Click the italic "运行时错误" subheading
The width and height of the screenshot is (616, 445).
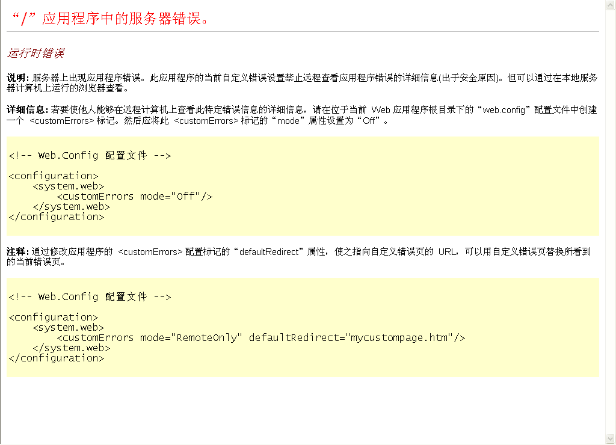pos(35,54)
